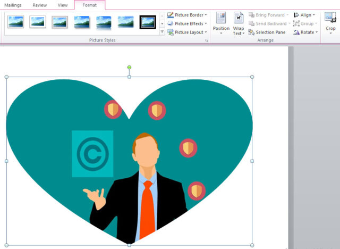Click the orange tie of the man in the picture
Image resolution: width=340 pixels, height=249 pixels.
pos(148,209)
